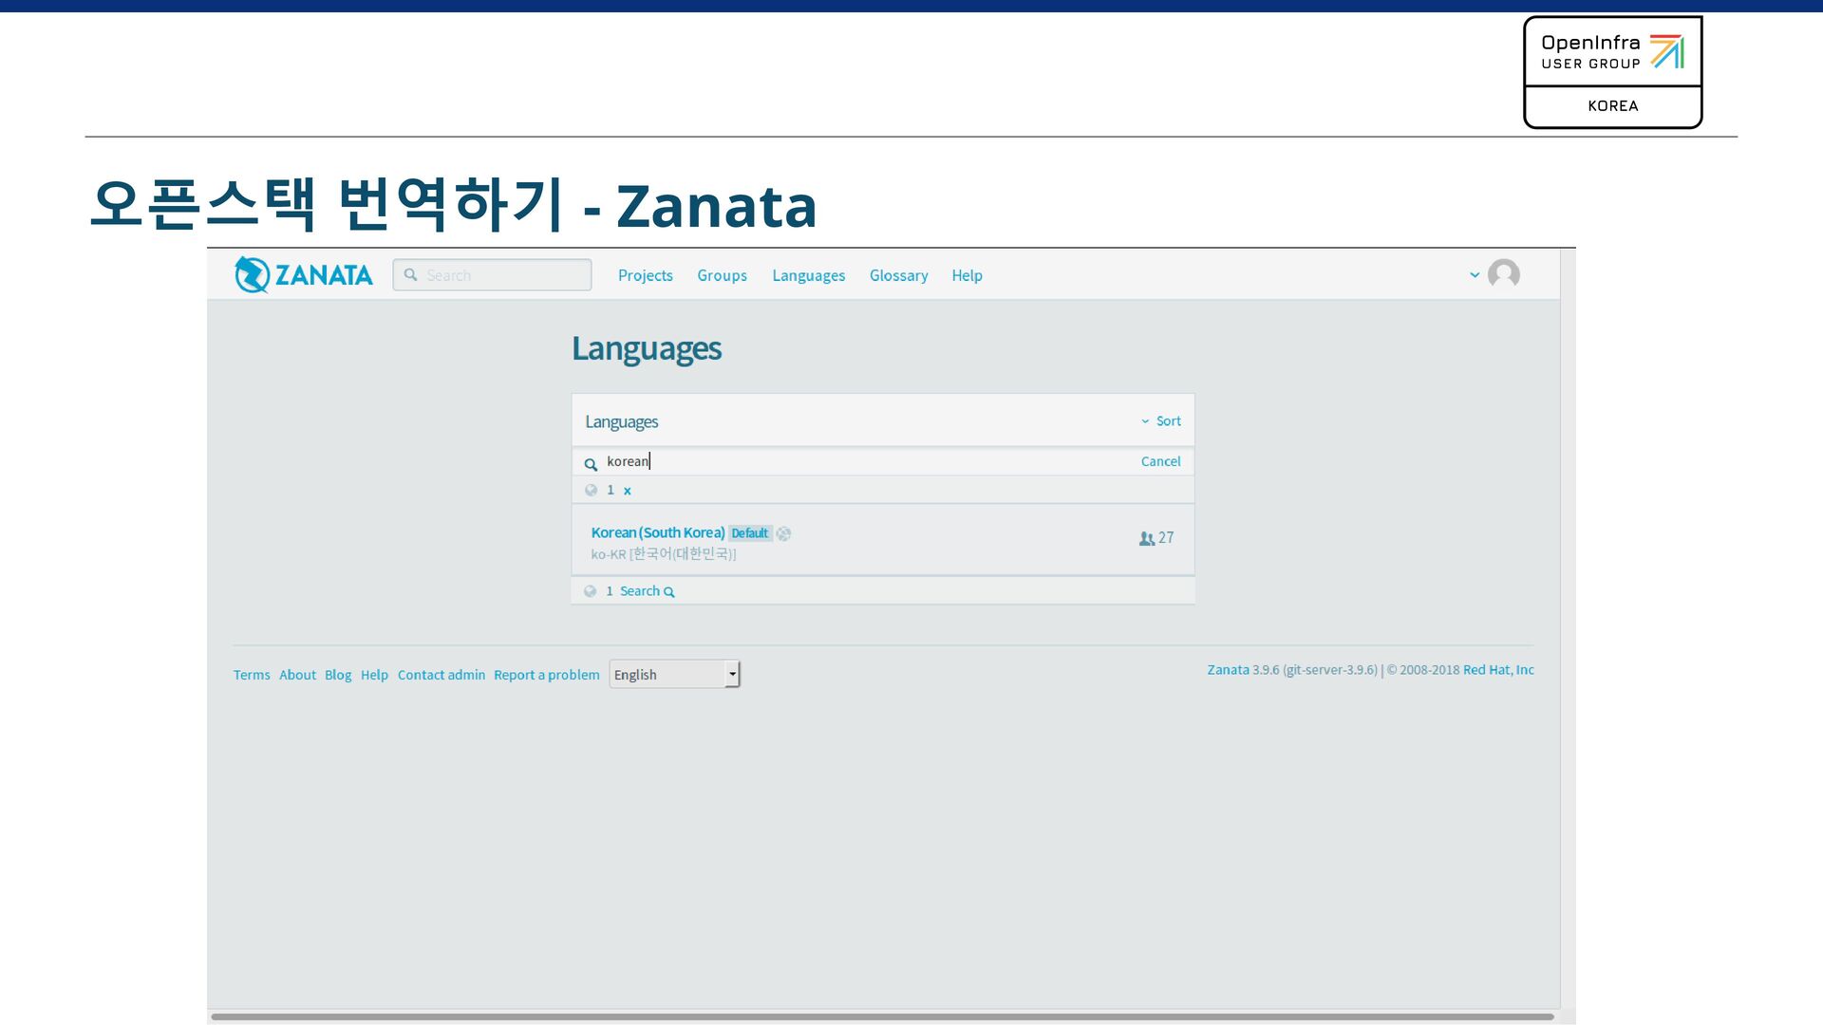Screen dimensions: 1823x1025
Task: Click the globe icon next to Default badge
Action: (783, 534)
